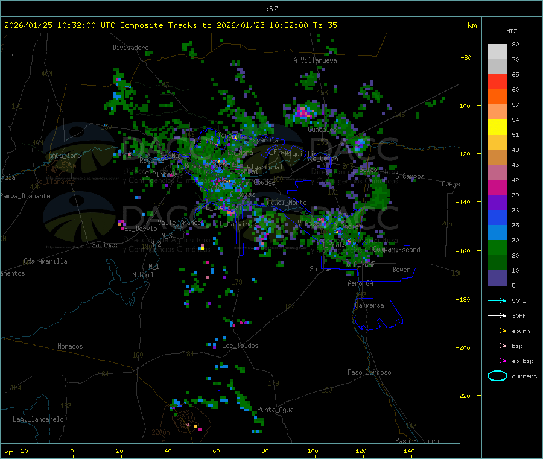Screen dimensions: 543x459
Task: Click the '2200m' elevation label near volcano
Action: [160, 432]
